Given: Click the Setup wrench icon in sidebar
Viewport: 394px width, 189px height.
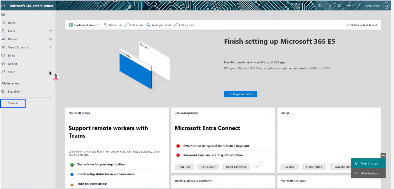Looking at the screenshot, I should 3,72.
